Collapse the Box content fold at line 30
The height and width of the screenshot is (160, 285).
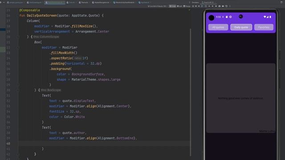coord(18,90)
